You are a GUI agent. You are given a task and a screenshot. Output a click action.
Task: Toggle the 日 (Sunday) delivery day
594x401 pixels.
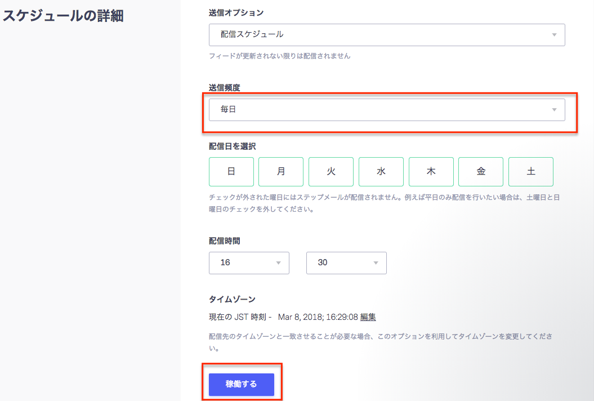coord(231,172)
